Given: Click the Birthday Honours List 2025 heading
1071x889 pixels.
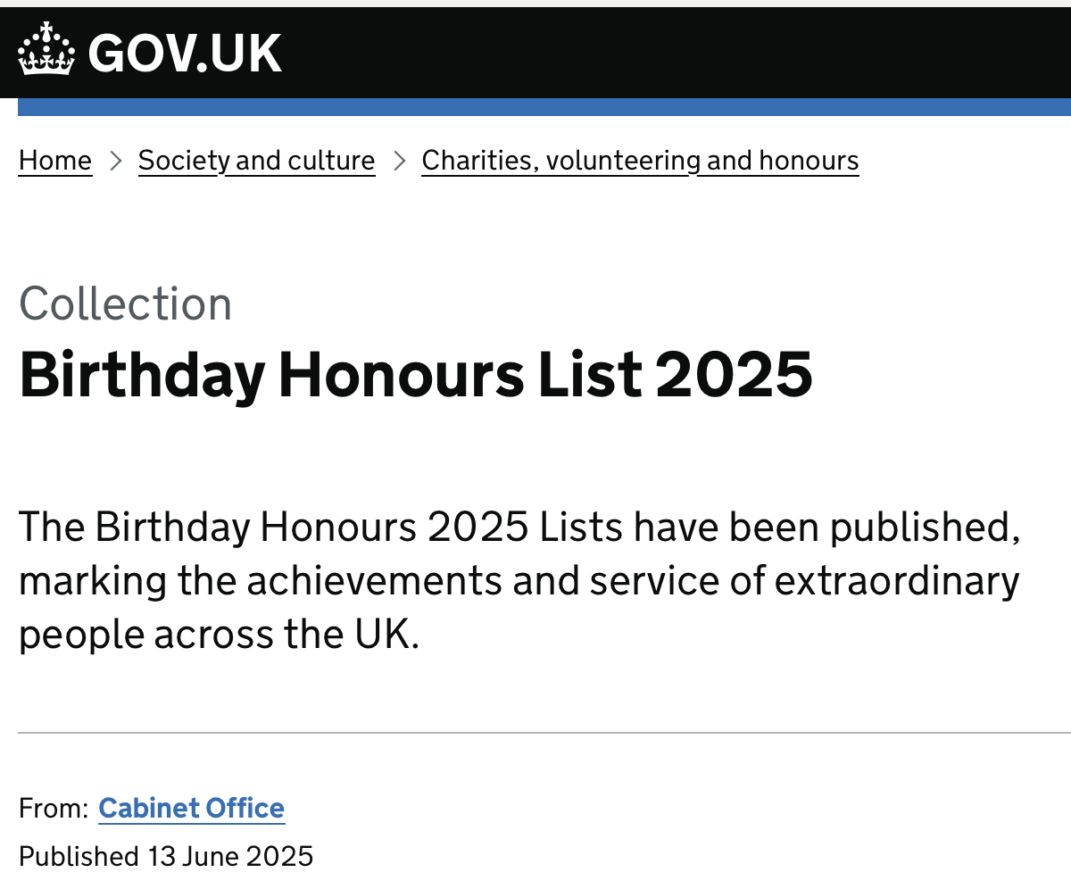Looking at the screenshot, I should click(416, 374).
